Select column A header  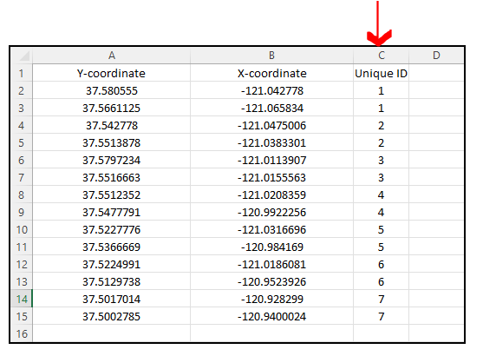pyautogui.click(x=112, y=56)
